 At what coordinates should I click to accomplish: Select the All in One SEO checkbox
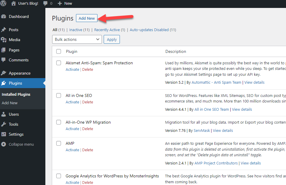pyautogui.click(x=59, y=95)
